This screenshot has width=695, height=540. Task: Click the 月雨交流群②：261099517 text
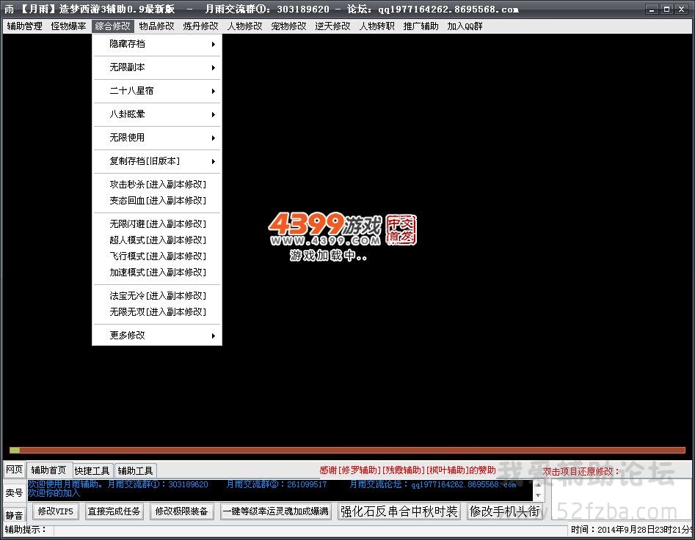[x=277, y=484]
